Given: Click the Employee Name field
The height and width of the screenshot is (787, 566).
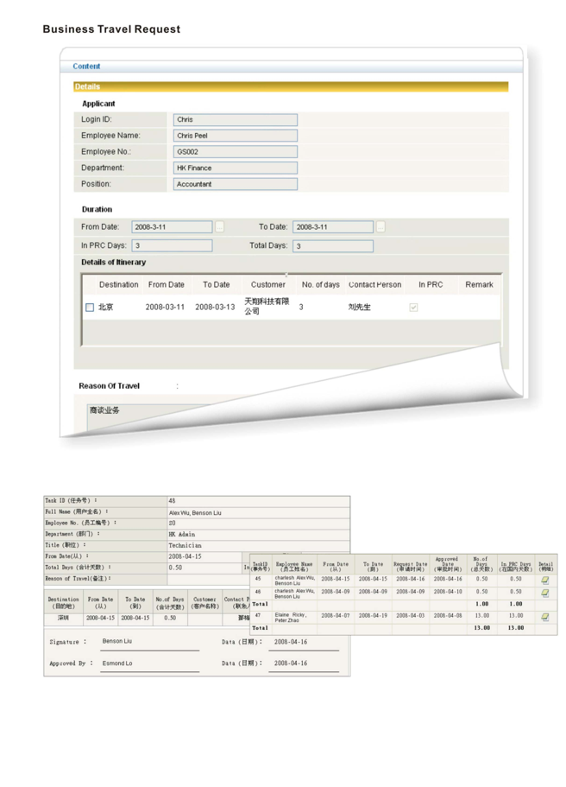Looking at the screenshot, I should 236,136.
